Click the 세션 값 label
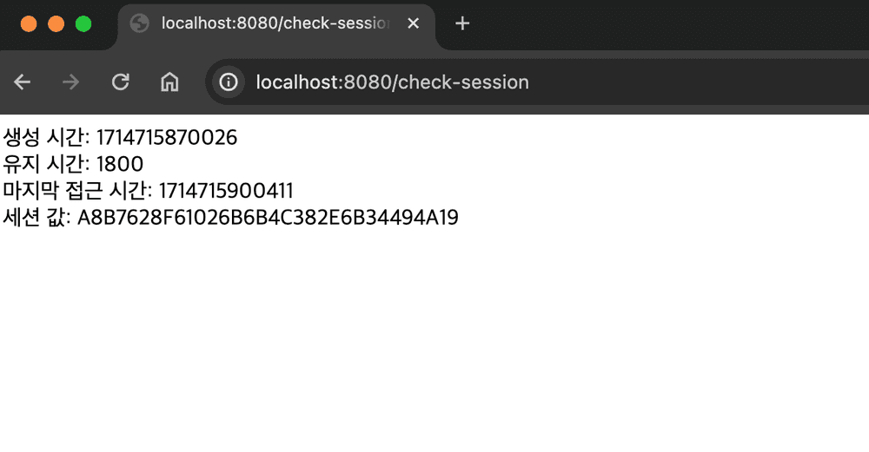This screenshot has width=869, height=452. click(36, 217)
